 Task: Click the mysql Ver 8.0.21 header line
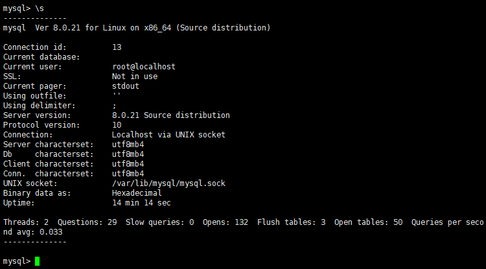(137, 28)
